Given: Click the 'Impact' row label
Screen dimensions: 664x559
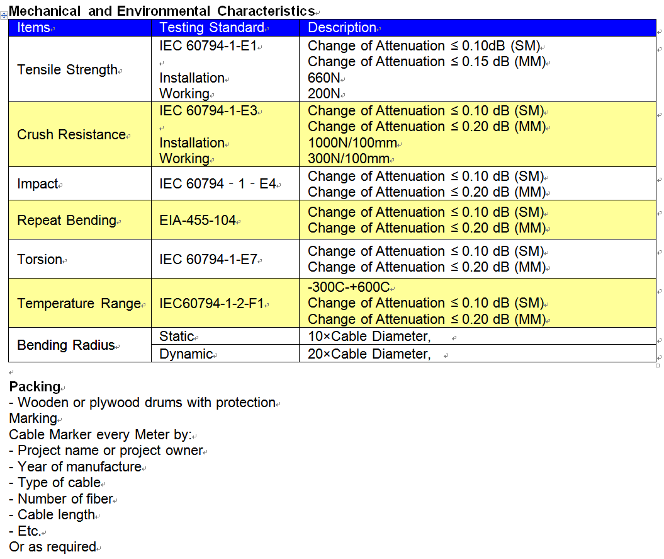Looking at the screenshot, I should coord(38,184).
